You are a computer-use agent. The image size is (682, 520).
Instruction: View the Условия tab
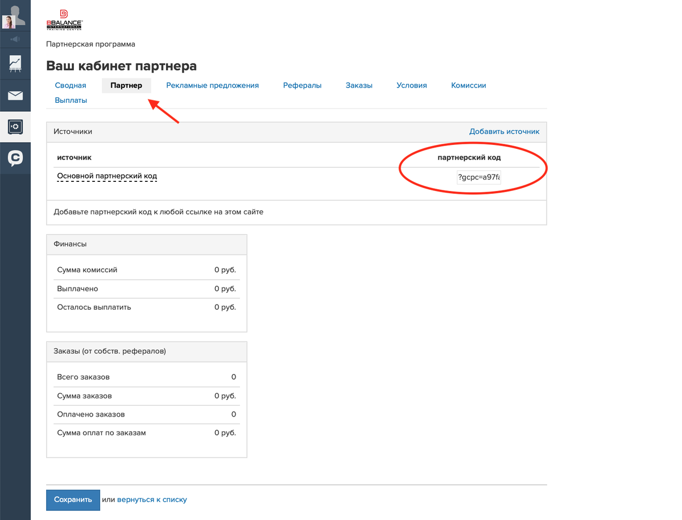(x=411, y=85)
